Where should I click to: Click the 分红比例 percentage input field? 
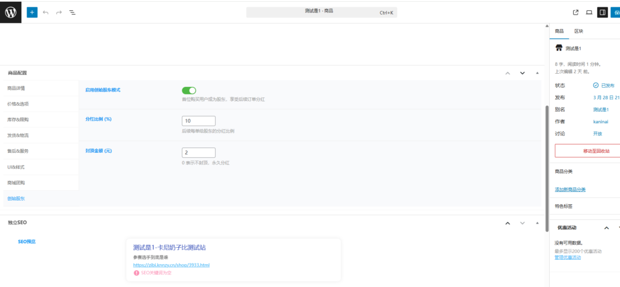coord(198,121)
